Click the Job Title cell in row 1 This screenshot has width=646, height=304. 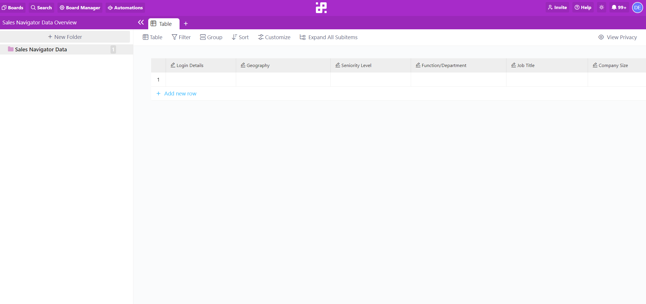pyautogui.click(x=547, y=79)
